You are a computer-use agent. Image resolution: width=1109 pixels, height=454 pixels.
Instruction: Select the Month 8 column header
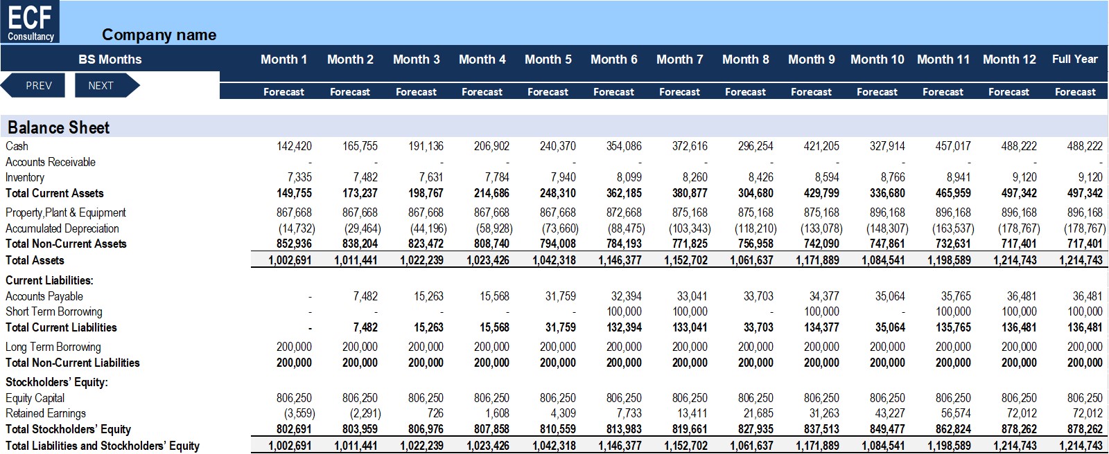745,60
